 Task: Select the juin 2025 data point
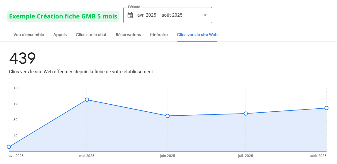click(x=168, y=116)
